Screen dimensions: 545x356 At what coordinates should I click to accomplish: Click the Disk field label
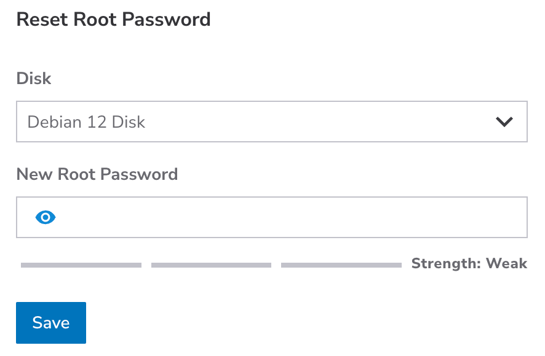(x=34, y=79)
